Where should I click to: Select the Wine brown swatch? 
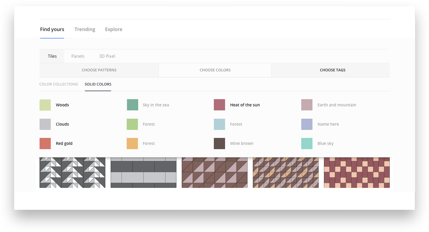(x=219, y=144)
